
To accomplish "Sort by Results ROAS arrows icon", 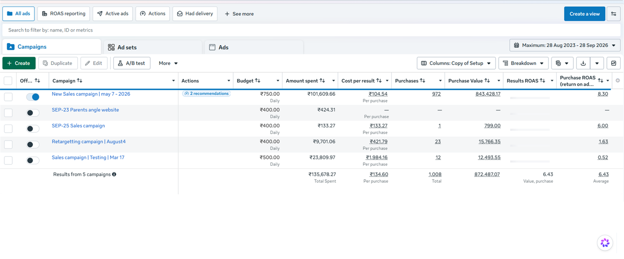I will coord(542,81).
